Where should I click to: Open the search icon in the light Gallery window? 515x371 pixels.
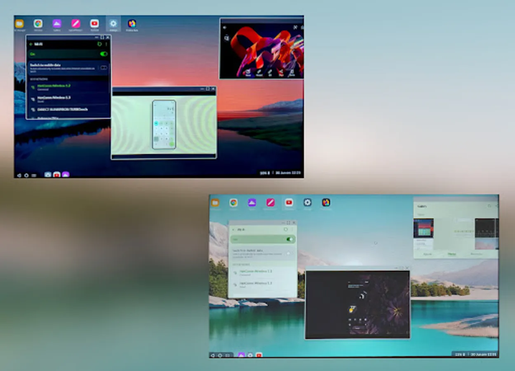[489, 206]
